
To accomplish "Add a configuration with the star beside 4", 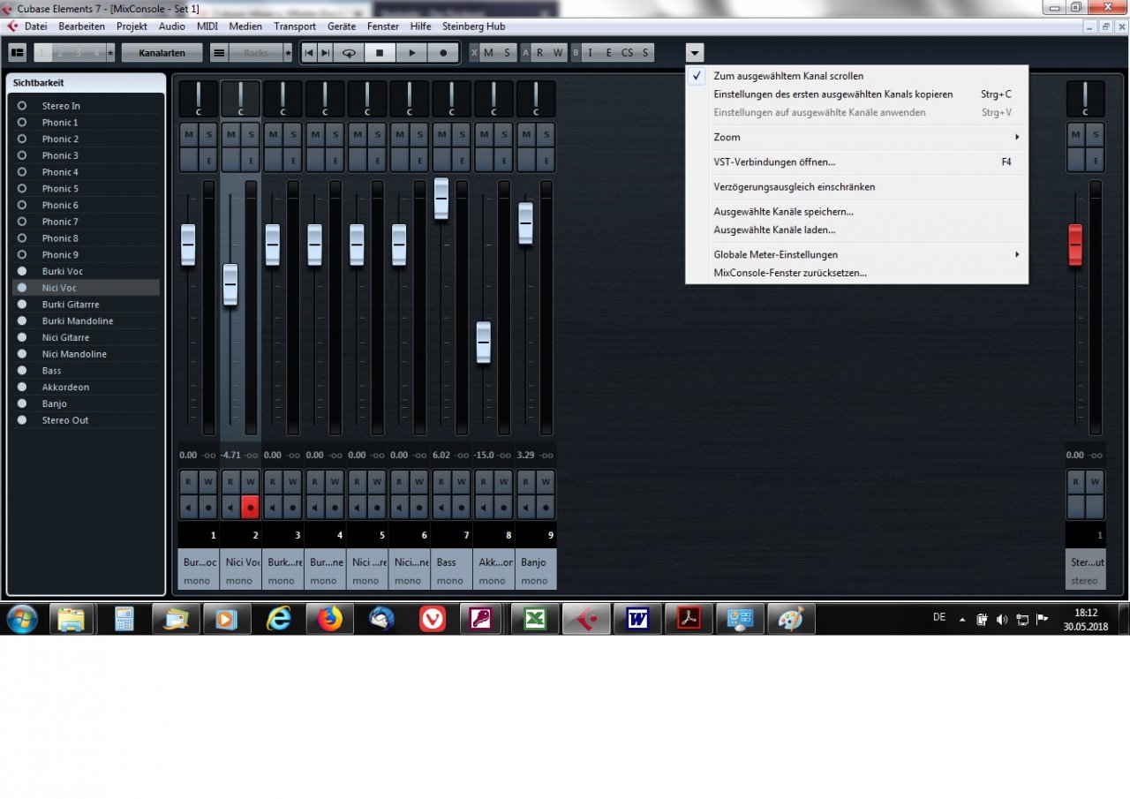I will tap(110, 53).
